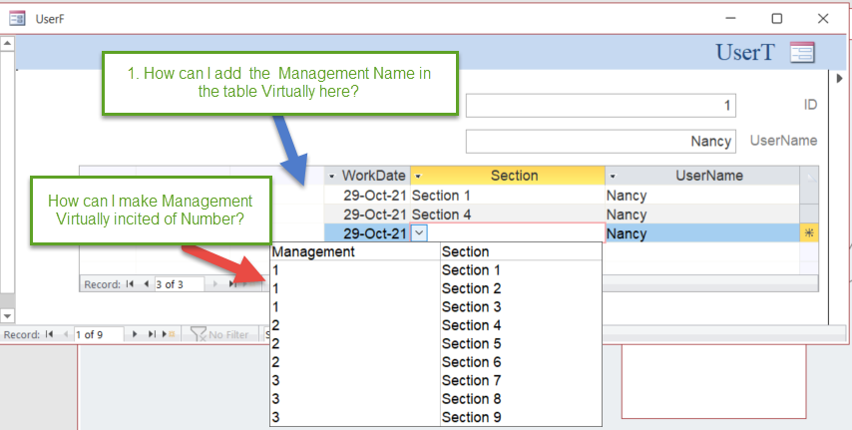Viewport: 852px width, 430px height.
Task: Click the No Filter indicator
Action: [219, 334]
